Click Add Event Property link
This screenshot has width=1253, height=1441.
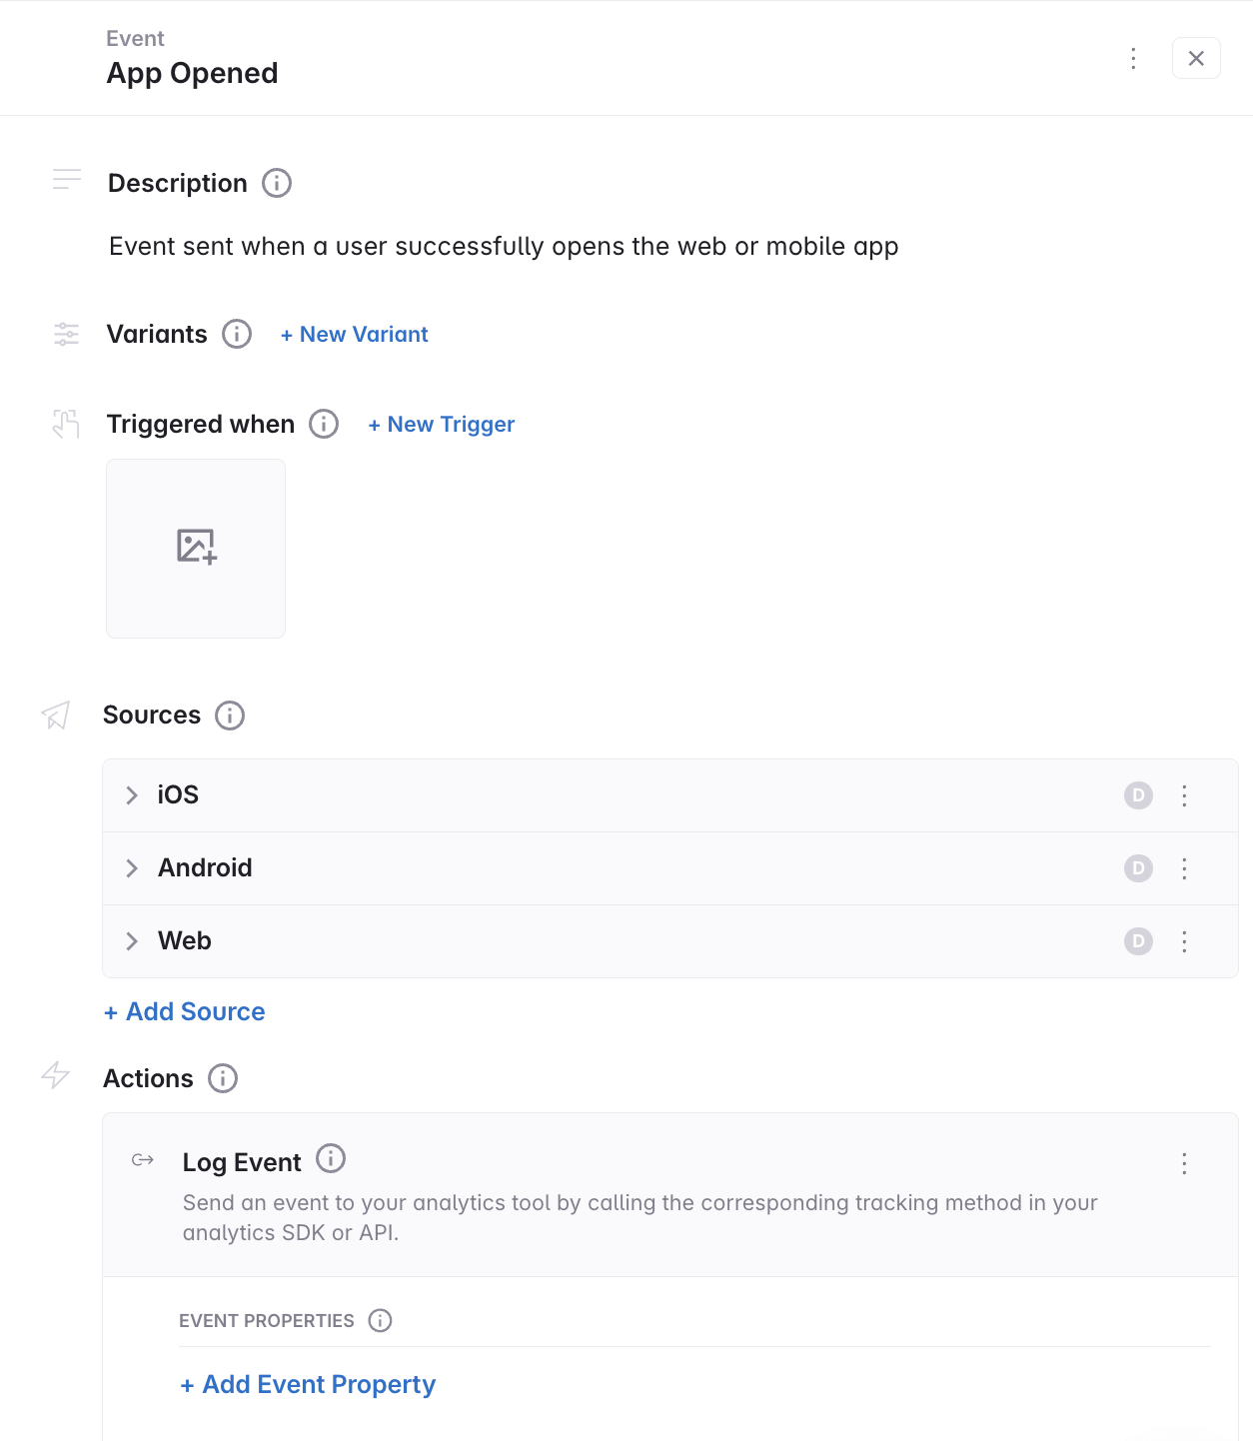308,1384
